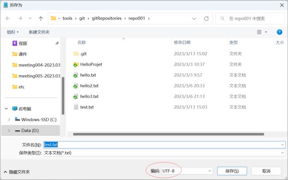Open the 课件 folder in sidebar
Viewport: 288px width, 180px height.
pos(23,54)
